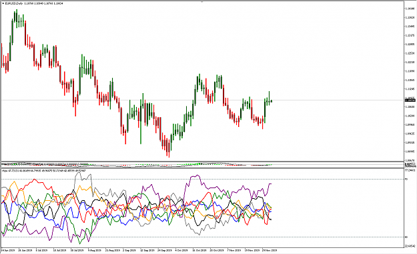Click the 30 level label in indicator pane
417x254 pixels.
pos(406,237)
